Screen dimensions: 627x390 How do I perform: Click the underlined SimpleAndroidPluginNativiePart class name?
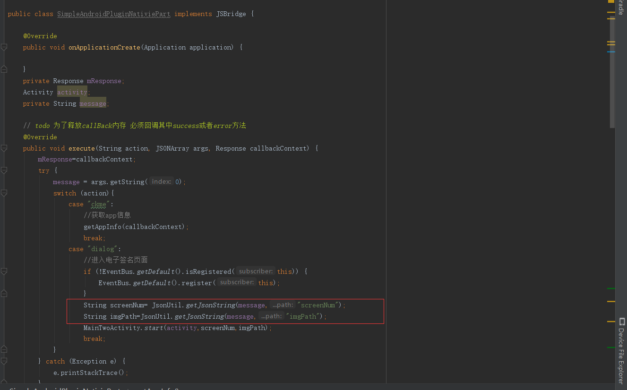(x=114, y=14)
